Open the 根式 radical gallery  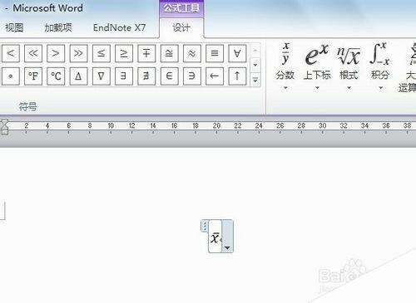pos(349,66)
